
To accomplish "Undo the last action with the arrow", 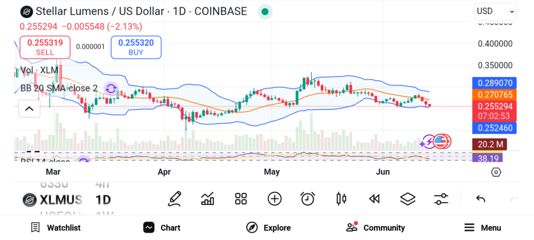I will coord(481,199).
